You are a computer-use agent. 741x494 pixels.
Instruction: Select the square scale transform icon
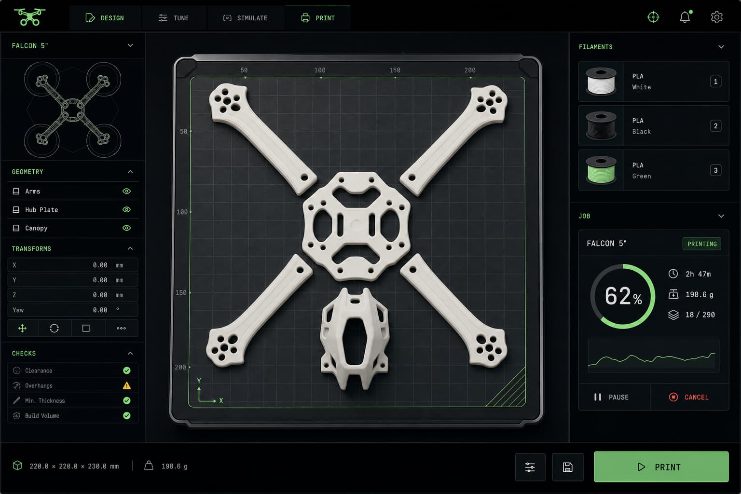coord(86,328)
